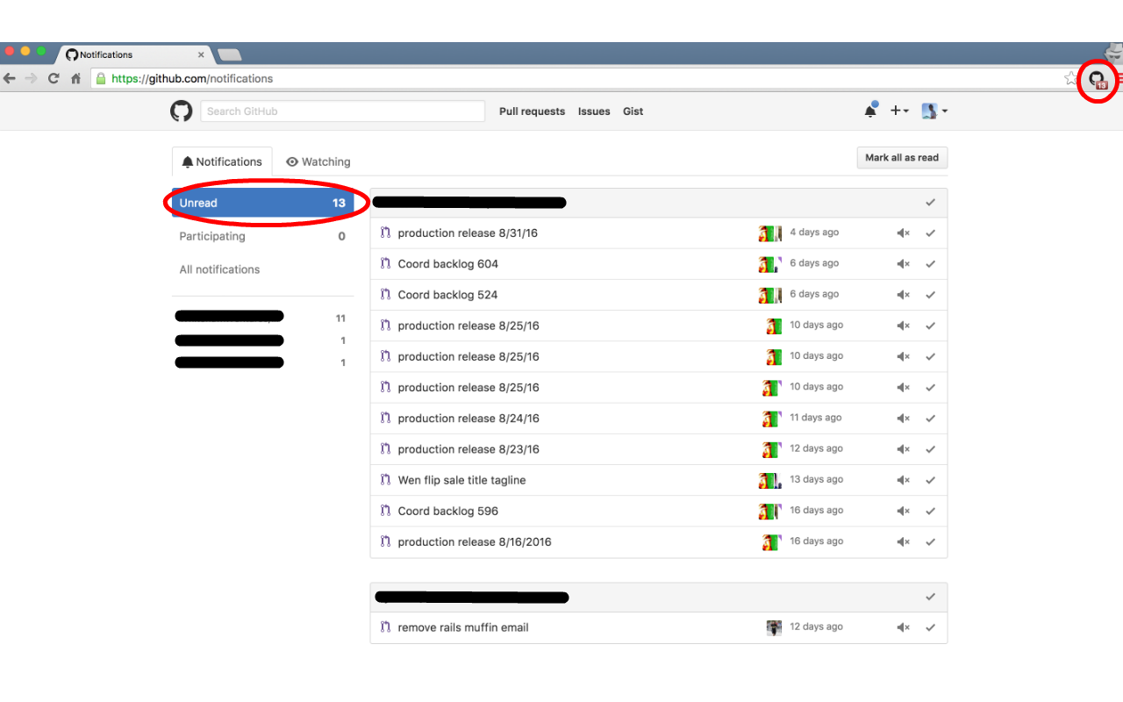Mark the second repository group as read

930,596
